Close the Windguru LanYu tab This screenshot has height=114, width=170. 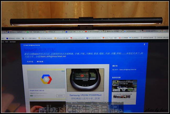click(x=24, y=32)
